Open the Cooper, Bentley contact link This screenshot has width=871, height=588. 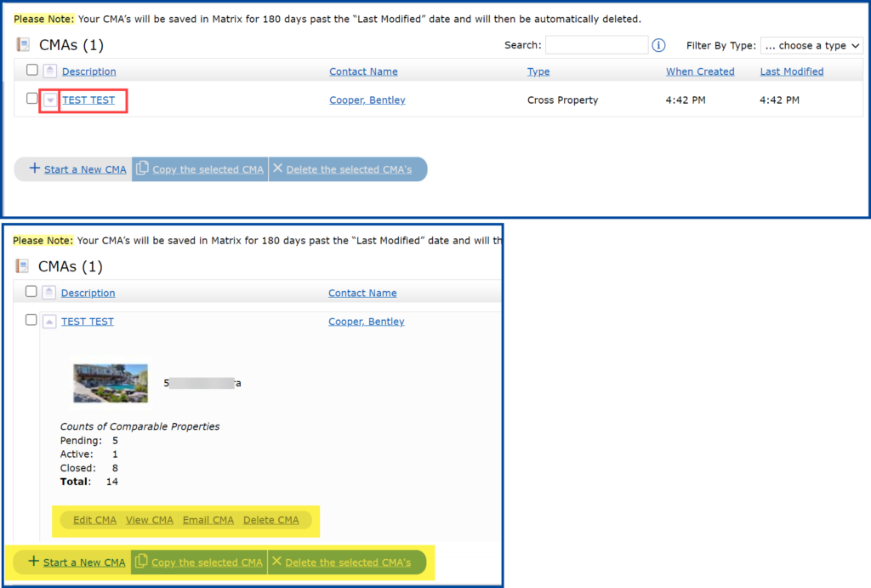[367, 100]
